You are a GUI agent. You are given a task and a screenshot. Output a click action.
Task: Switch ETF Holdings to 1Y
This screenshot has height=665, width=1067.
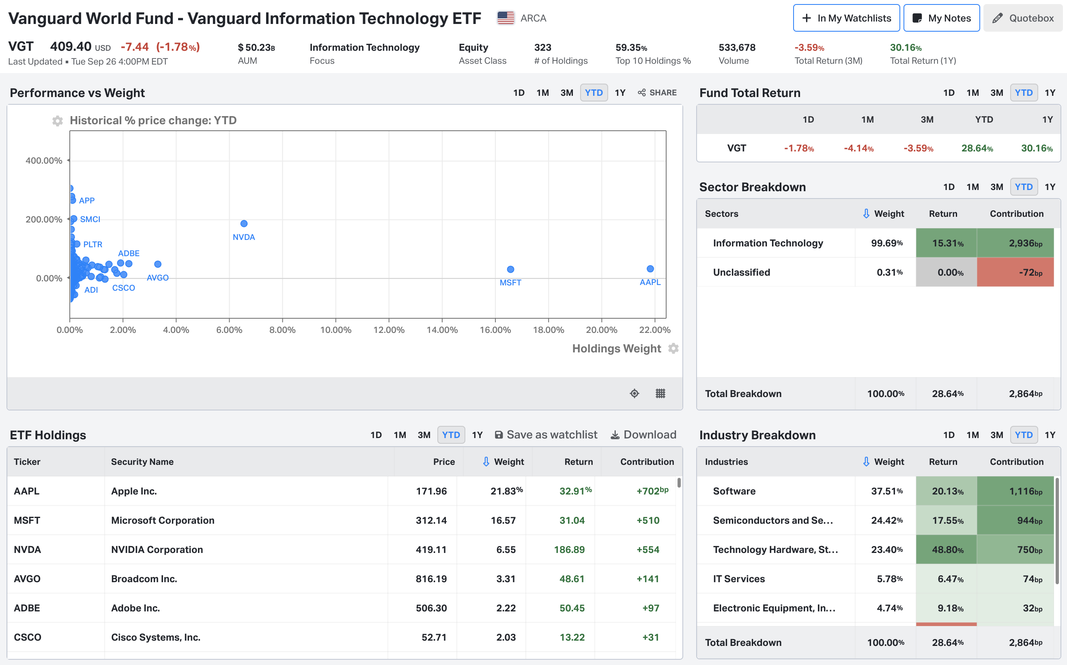click(477, 435)
